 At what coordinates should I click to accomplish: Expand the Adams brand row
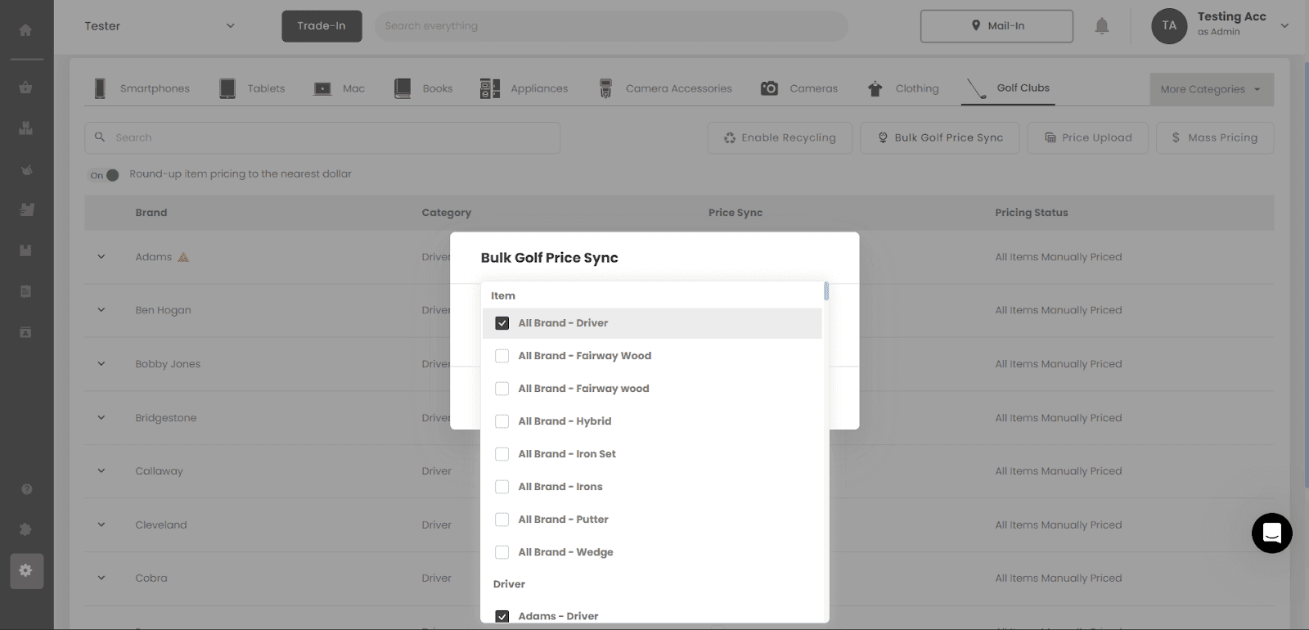point(101,257)
